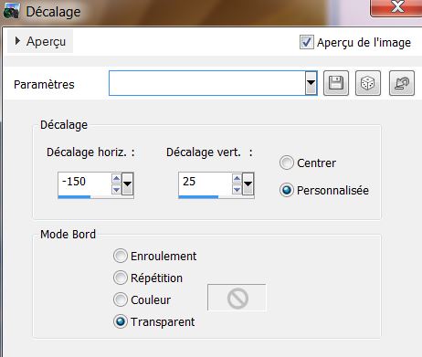Open the Paramètres presets dropdown
The image size is (422, 357).
coord(311,83)
